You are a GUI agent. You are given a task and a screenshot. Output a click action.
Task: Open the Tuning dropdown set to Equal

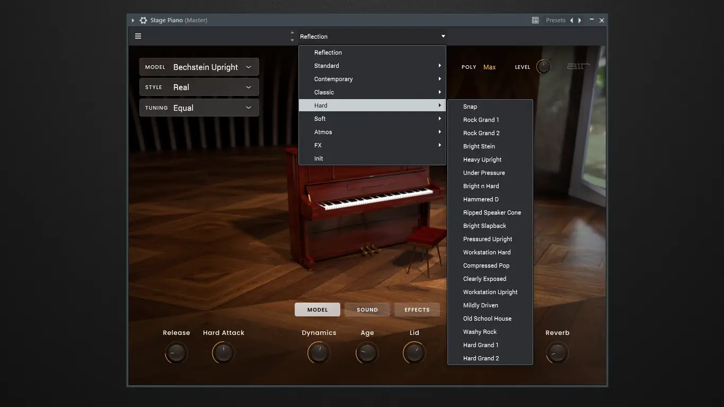coord(199,108)
